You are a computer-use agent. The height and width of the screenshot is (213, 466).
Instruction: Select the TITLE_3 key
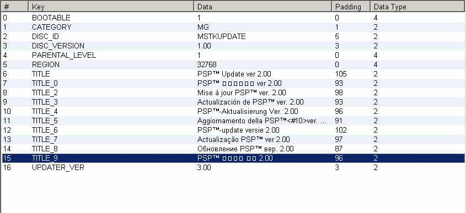coord(45,102)
